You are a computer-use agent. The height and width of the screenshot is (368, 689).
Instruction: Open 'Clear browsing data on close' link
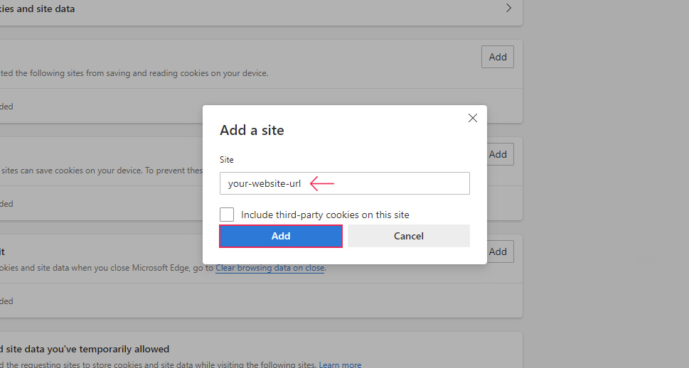pyautogui.click(x=269, y=269)
